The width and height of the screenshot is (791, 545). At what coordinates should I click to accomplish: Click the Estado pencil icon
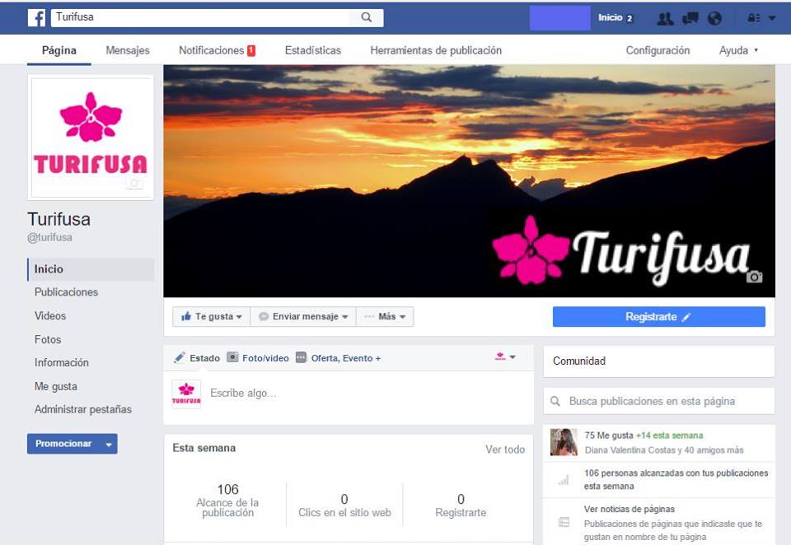point(179,358)
